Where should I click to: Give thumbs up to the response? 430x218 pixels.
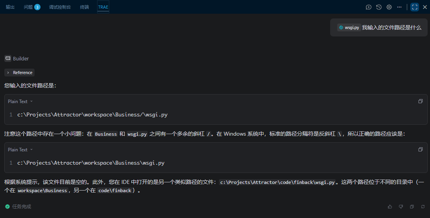pyautogui.click(x=390, y=207)
